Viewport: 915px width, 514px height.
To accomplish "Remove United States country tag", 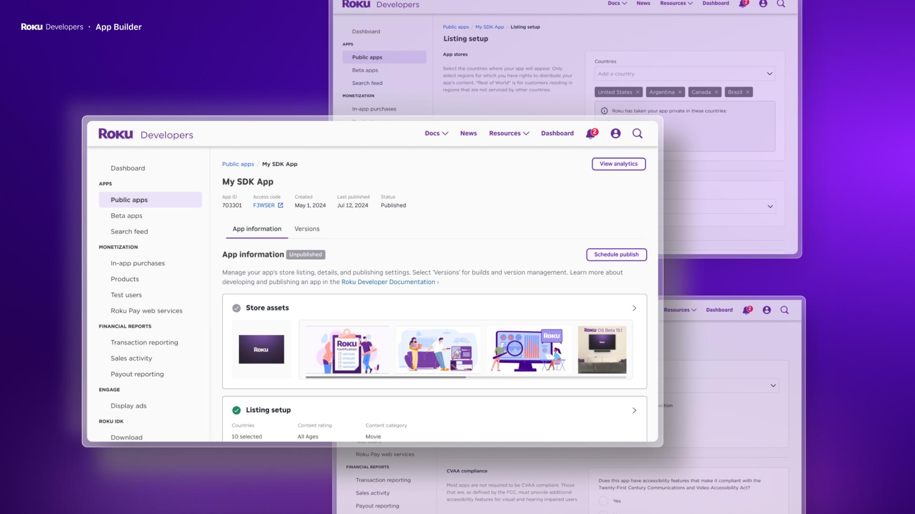I will tap(637, 92).
